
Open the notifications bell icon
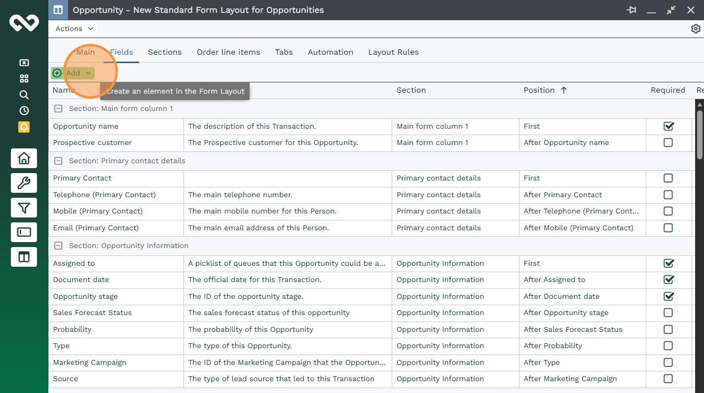[x=24, y=127]
